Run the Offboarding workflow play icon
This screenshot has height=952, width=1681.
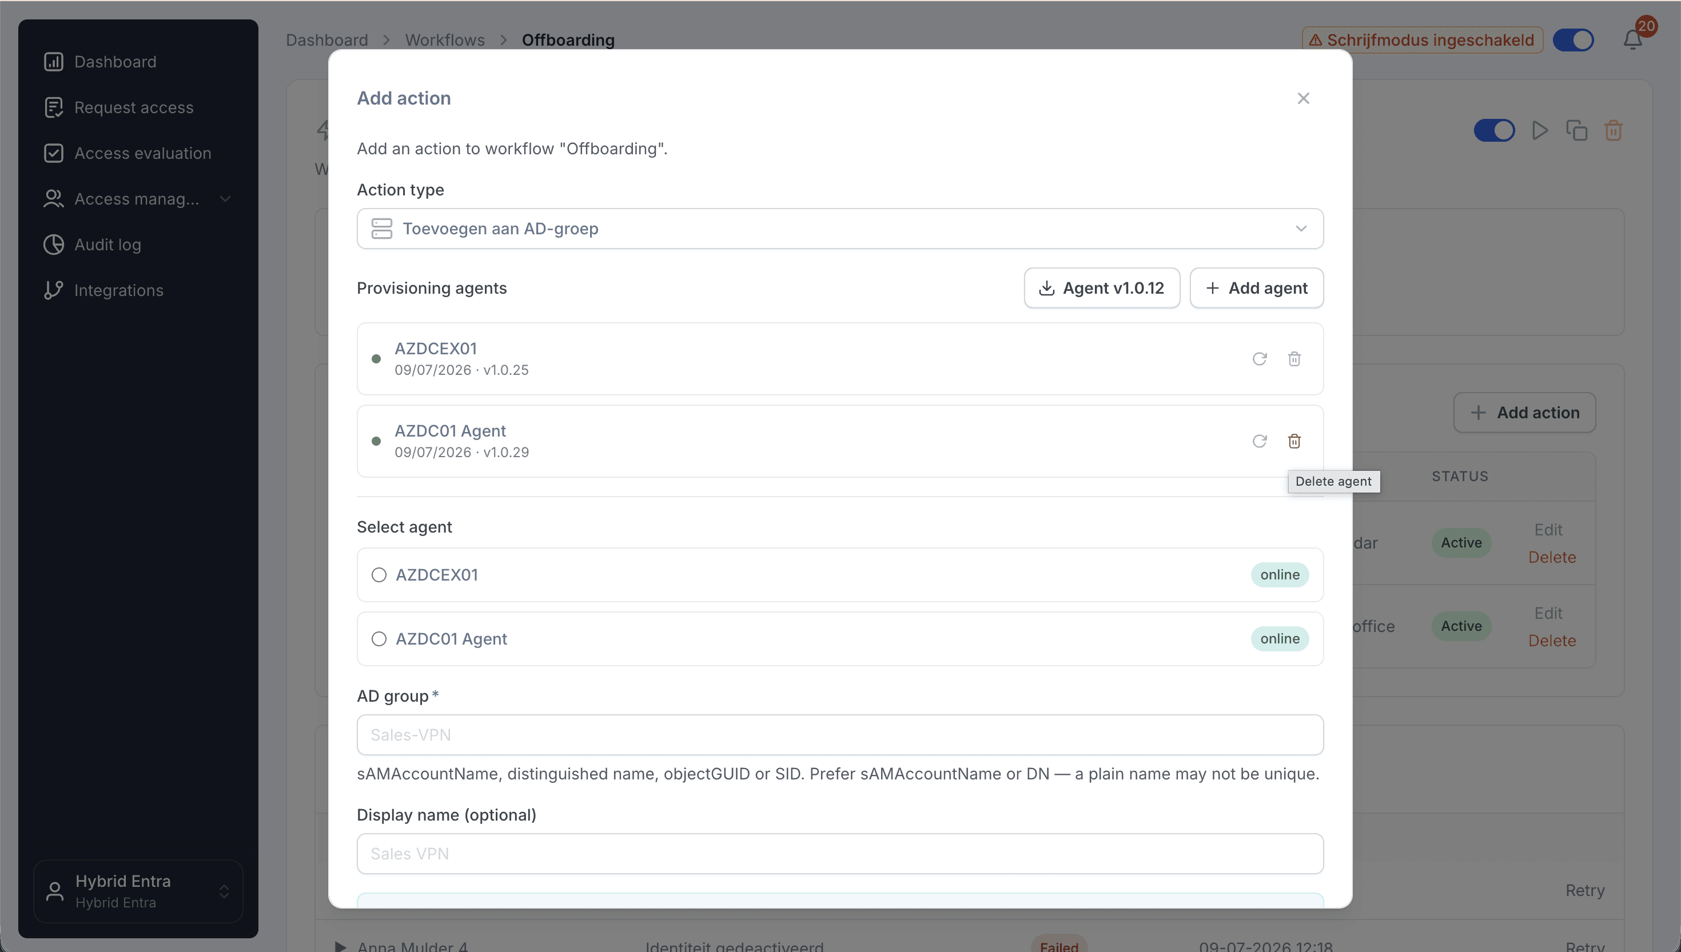click(x=1540, y=130)
